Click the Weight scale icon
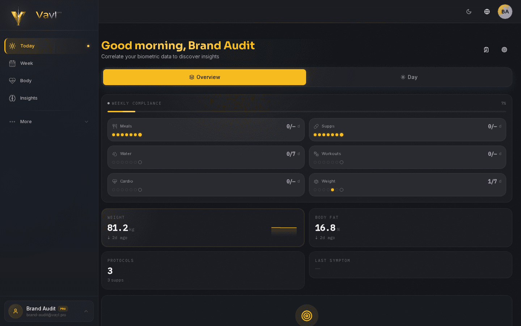This screenshot has width=521, height=326. pyautogui.click(x=316, y=181)
